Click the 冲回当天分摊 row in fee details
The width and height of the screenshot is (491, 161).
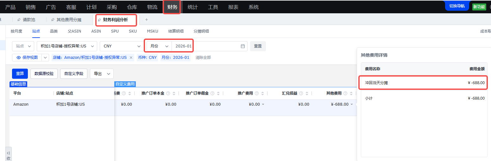pos(425,83)
